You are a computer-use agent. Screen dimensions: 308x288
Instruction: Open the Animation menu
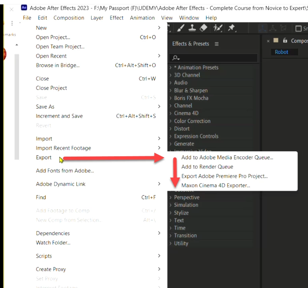pyautogui.click(x=142, y=18)
